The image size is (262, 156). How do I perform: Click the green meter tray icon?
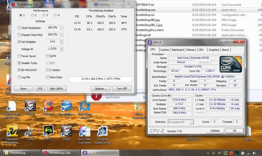click(x=237, y=153)
